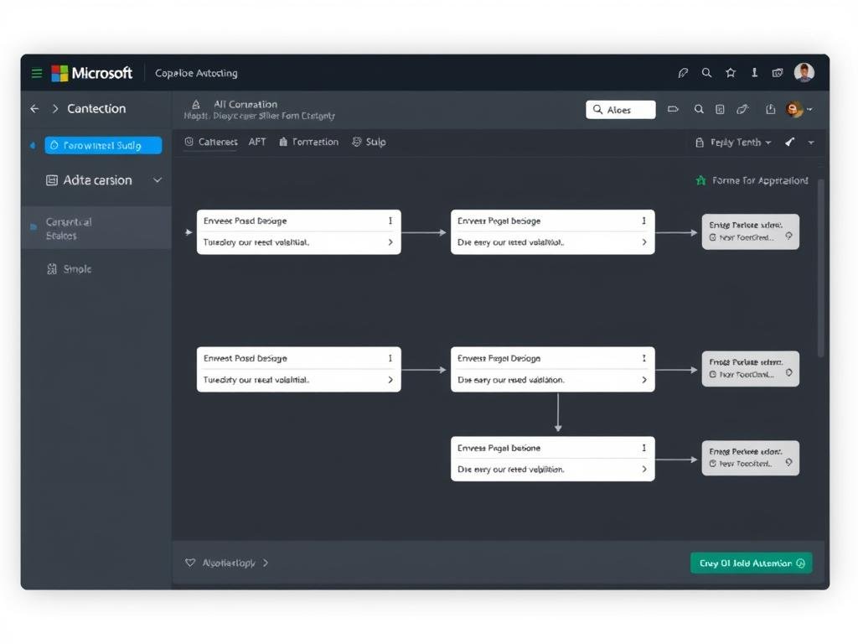858x644 pixels.
Task: Click the camera icon near the profile picture
Action: coord(777,73)
